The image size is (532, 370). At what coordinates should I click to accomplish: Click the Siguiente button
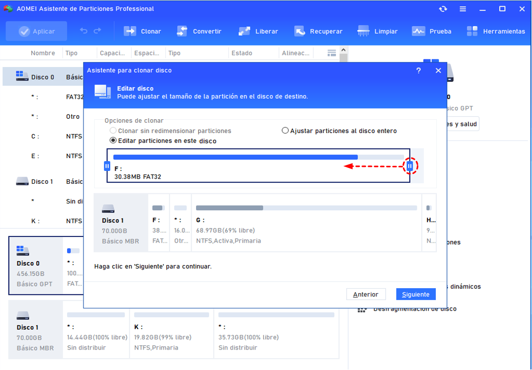tap(415, 294)
